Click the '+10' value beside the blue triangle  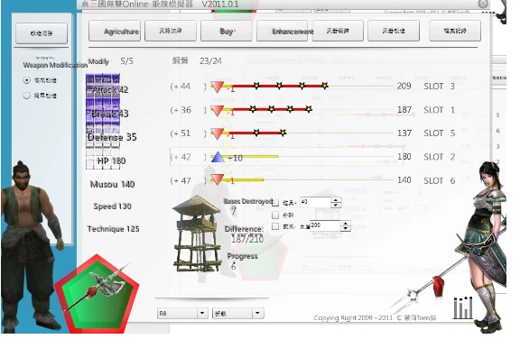pos(235,158)
